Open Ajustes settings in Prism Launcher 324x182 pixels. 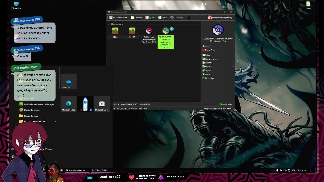pos(150,18)
